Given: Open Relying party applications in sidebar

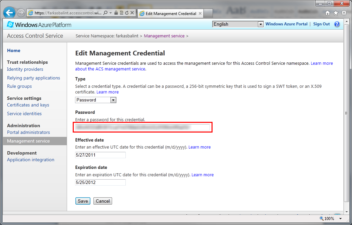Looking at the screenshot, I should click(33, 78).
